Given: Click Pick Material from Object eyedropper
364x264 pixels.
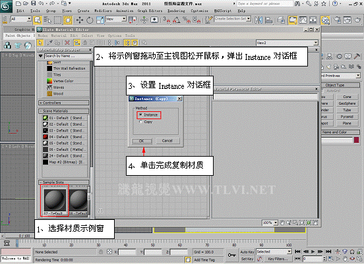Looking at the screenshot, I should (49, 43).
